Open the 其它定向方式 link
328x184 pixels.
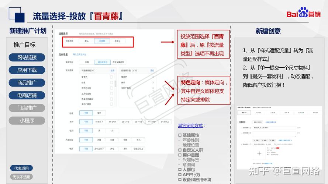(190, 125)
